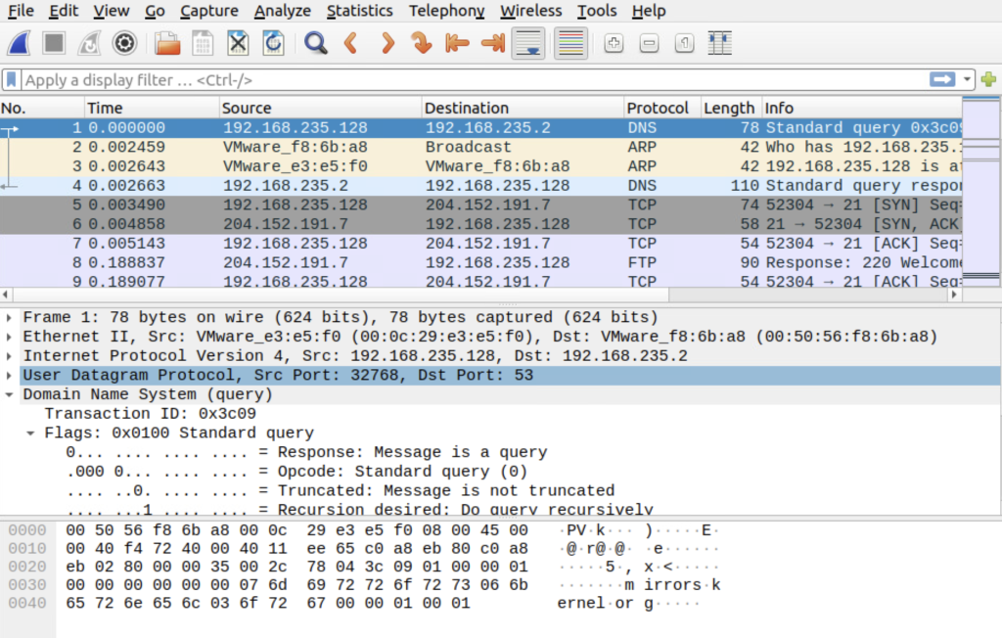Viewport: 1002px width, 638px height.
Task: Select the Transaction ID: 0x3c09 line
Action: [x=150, y=414]
